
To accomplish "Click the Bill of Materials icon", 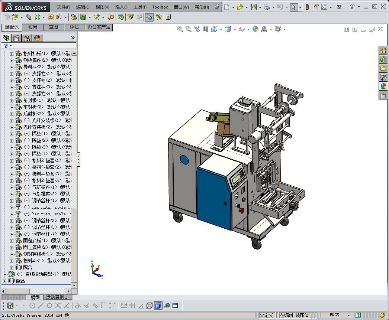I will (x=121, y=17).
